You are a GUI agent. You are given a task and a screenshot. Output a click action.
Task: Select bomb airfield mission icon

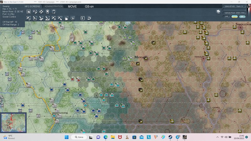point(41,18)
